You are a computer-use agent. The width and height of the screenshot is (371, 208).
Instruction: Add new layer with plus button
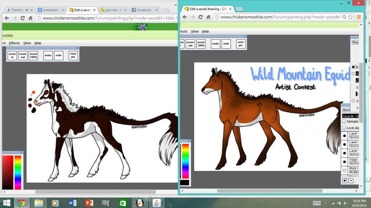pos(345,181)
